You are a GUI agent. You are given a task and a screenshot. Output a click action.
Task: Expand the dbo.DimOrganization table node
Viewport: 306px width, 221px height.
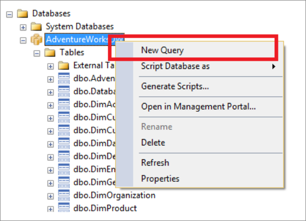click(51, 195)
